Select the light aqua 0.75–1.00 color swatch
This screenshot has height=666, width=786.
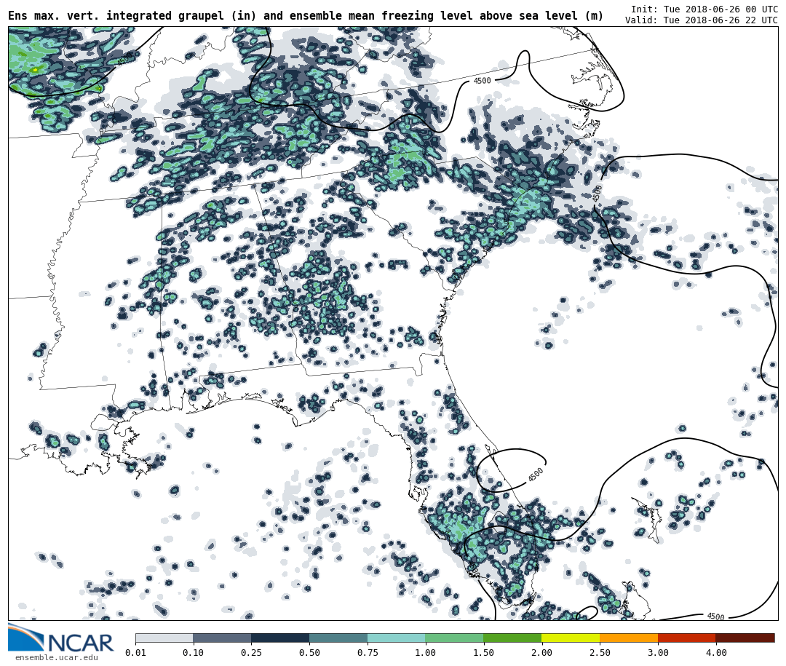pyautogui.click(x=397, y=638)
